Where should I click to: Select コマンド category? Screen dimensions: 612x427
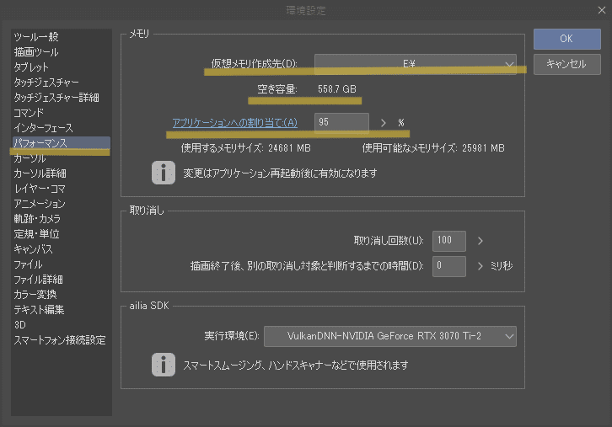point(29,113)
